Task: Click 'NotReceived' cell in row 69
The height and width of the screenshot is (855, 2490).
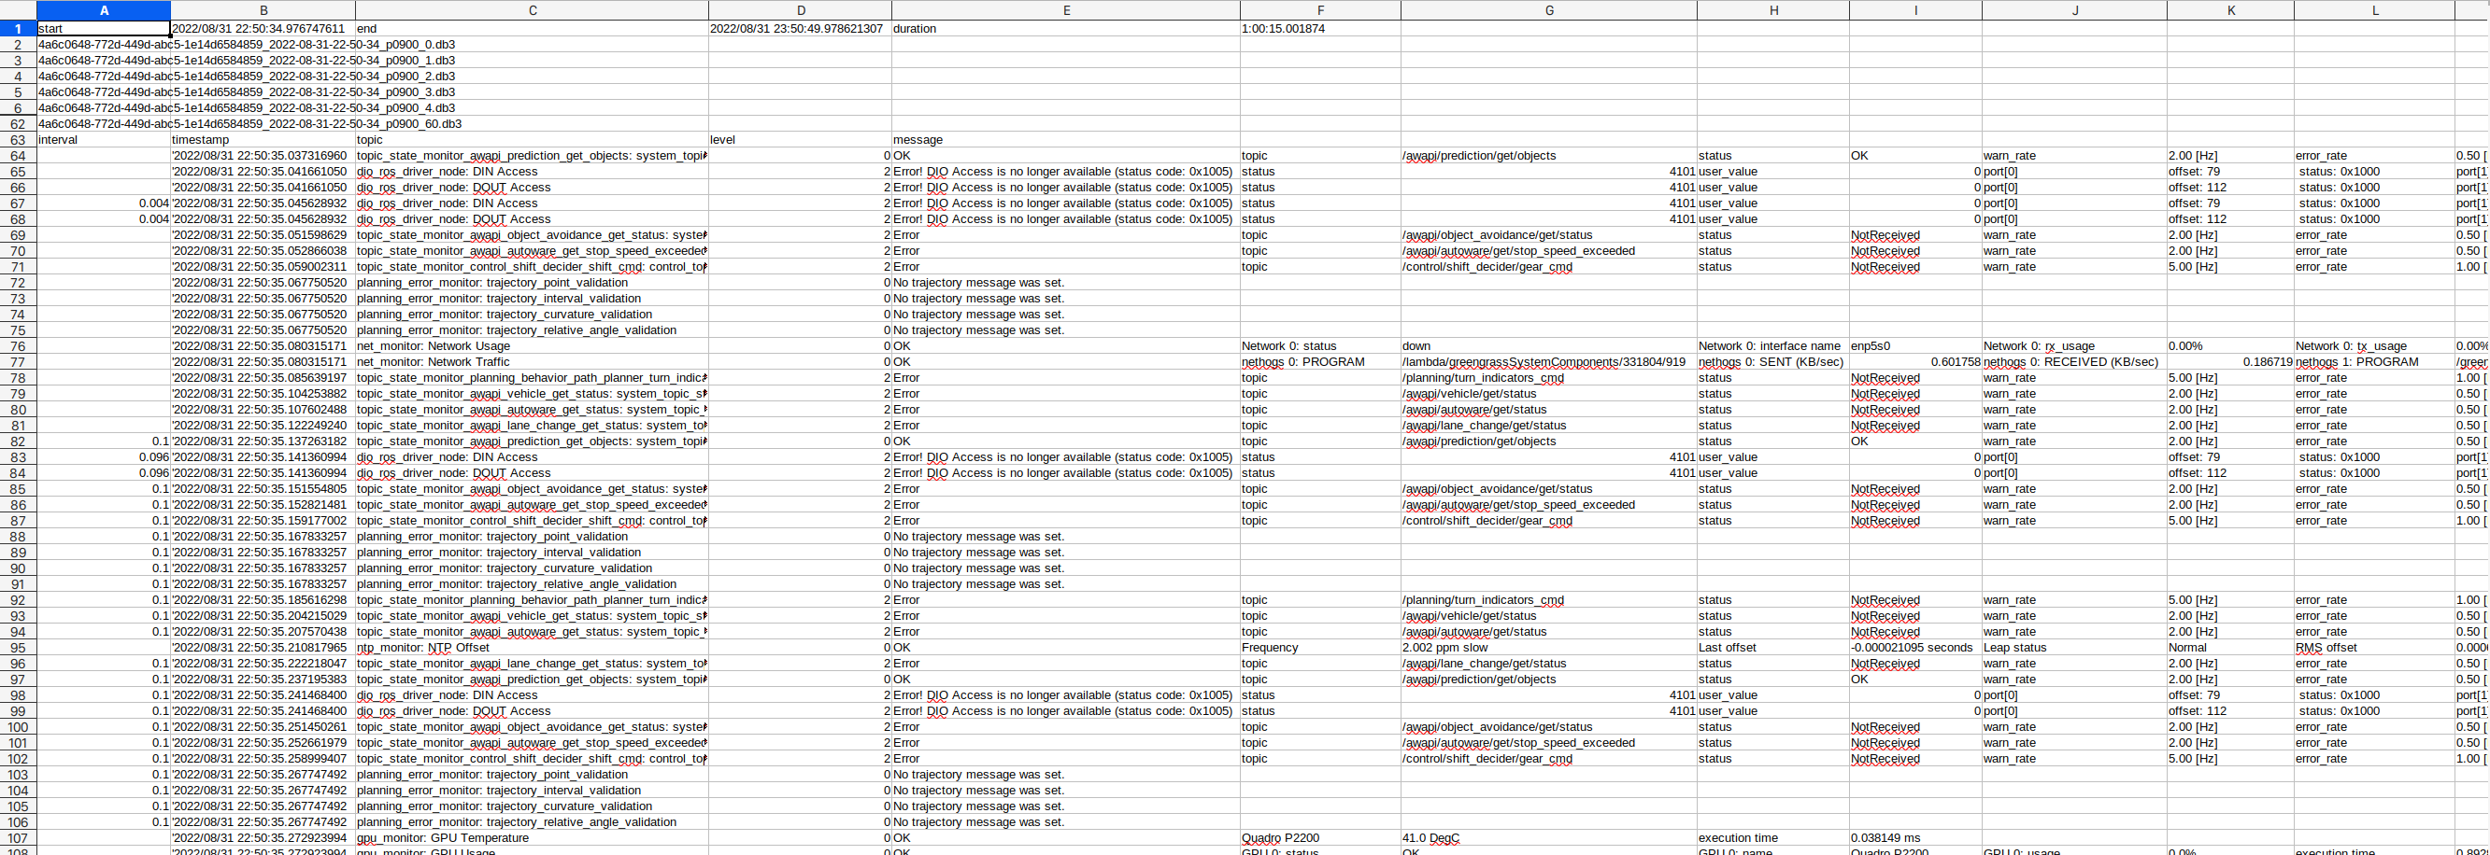Action: (1915, 235)
